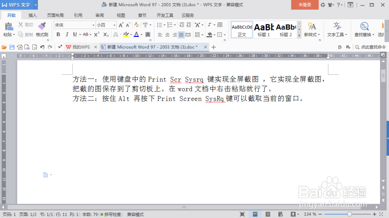389x218 pixels.
Task: Toggle justified alignment
Action: [x=181, y=35]
